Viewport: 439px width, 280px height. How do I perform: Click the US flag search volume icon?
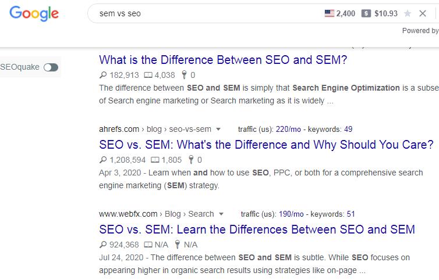point(330,13)
